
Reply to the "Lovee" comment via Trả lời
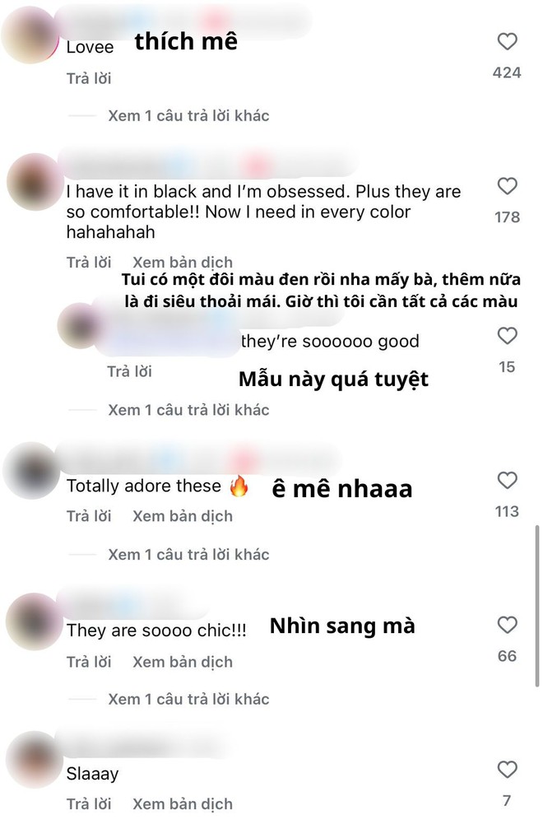(89, 78)
